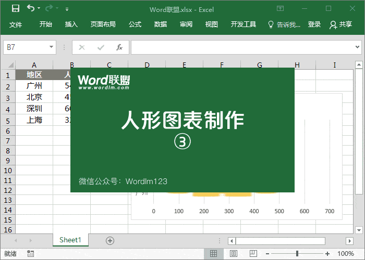Click the Enter checkmark icon in formula bar

point(101,48)
